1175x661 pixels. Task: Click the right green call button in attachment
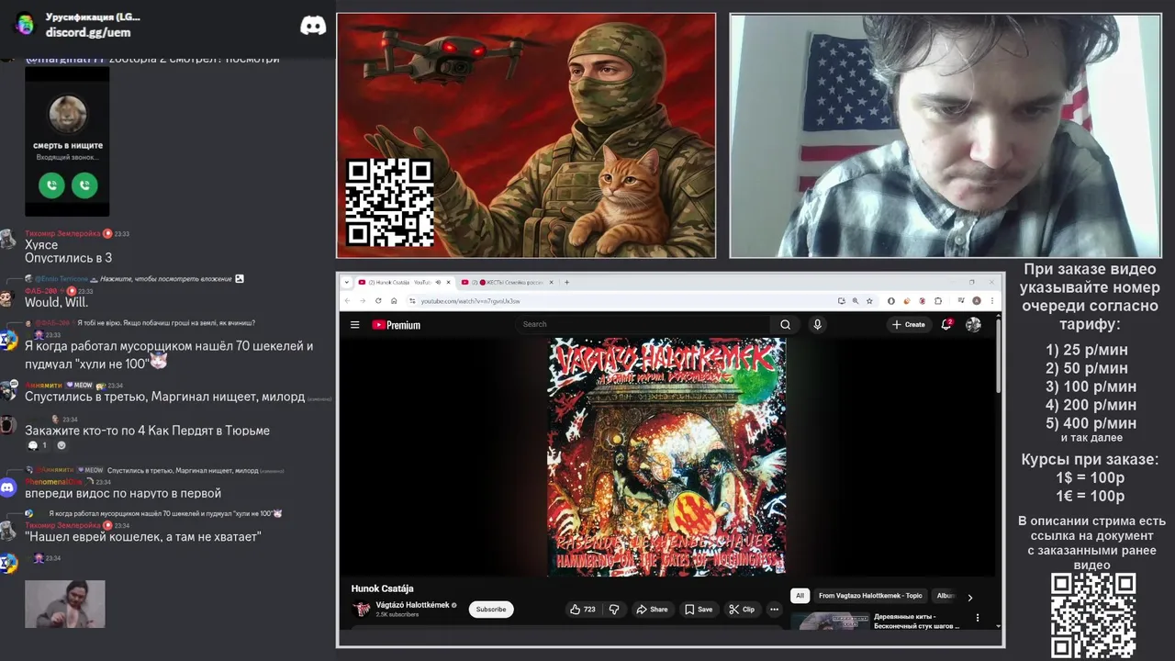pos(84,185)
